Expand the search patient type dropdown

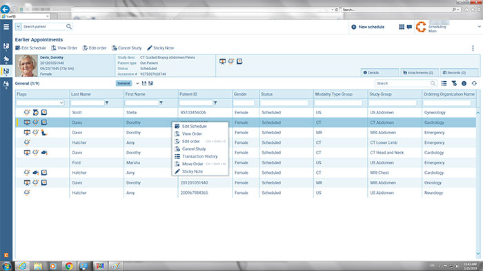[x=19, y=27]
